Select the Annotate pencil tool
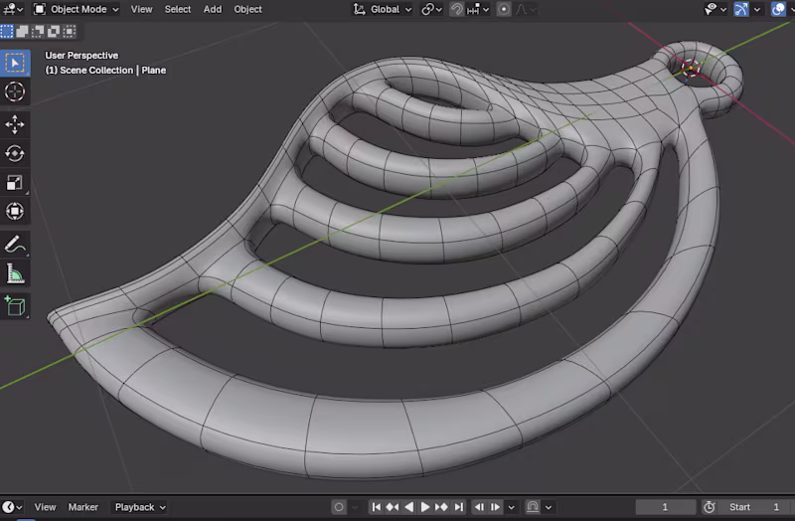Viewport: 795px width, 521px height. 15,244
